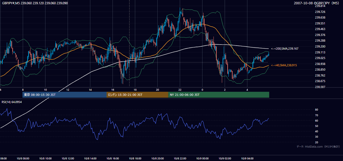Click hour label 0 under the price chart
Screen dimensions: 343x161
(202, 90)
